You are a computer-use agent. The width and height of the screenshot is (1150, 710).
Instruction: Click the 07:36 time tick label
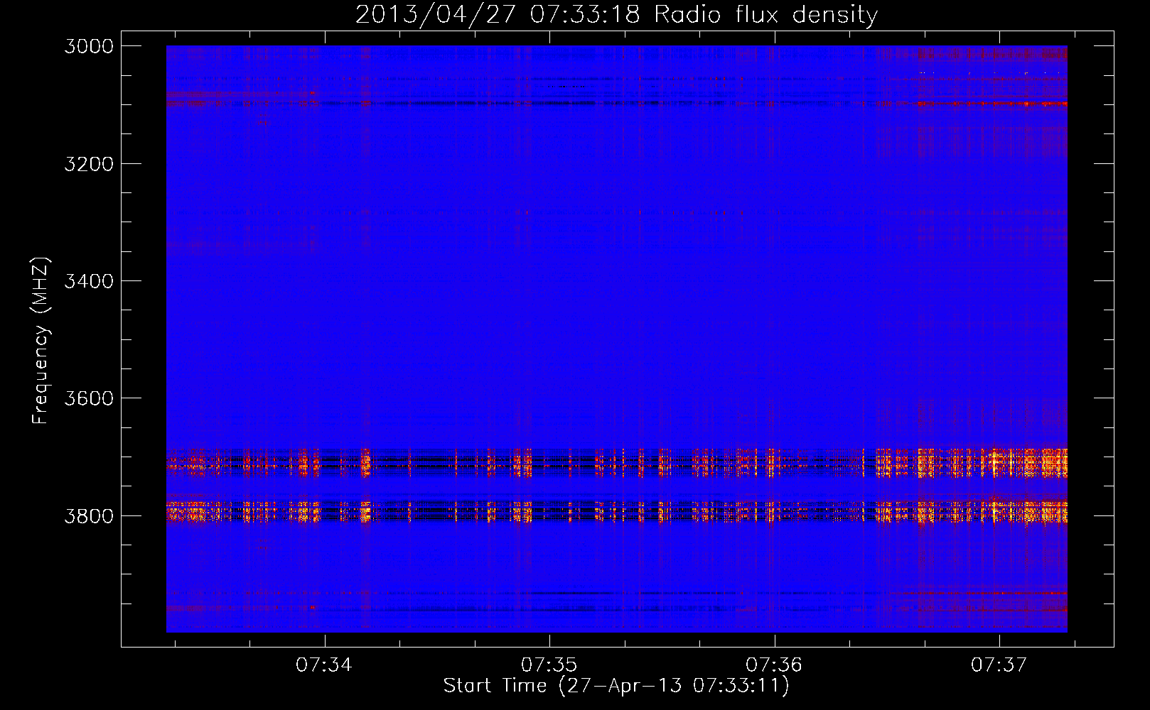point(774,665)
